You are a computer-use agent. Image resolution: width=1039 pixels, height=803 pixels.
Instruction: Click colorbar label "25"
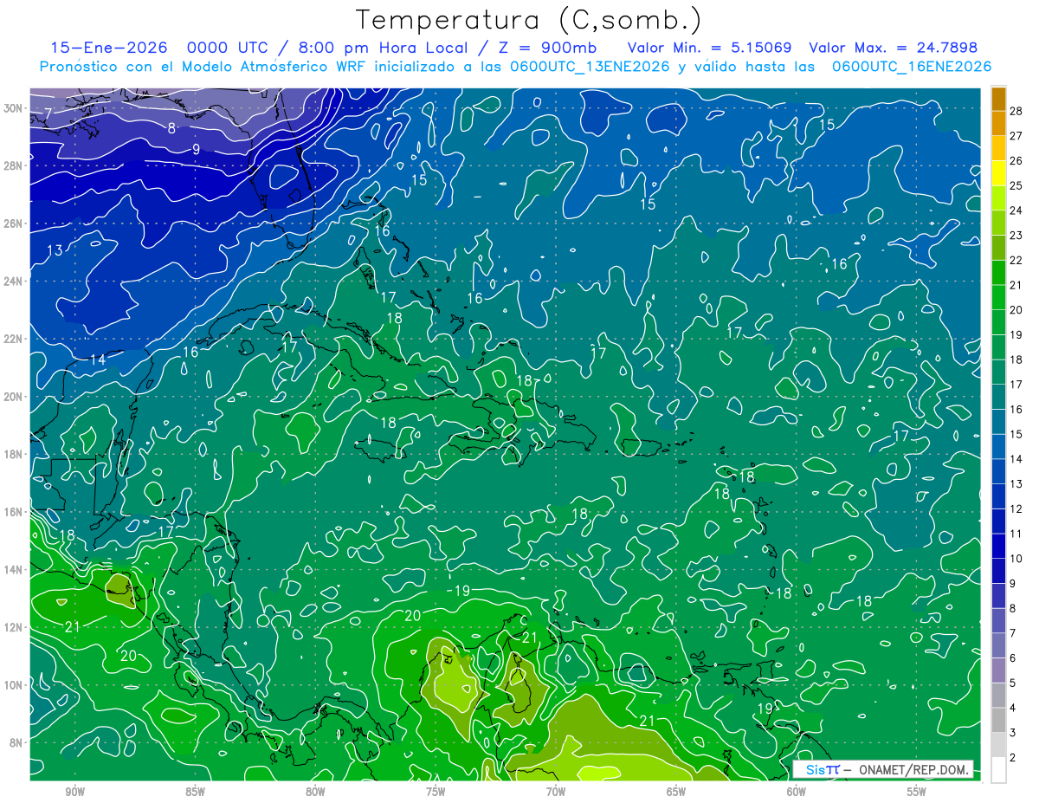[1016, 185]
